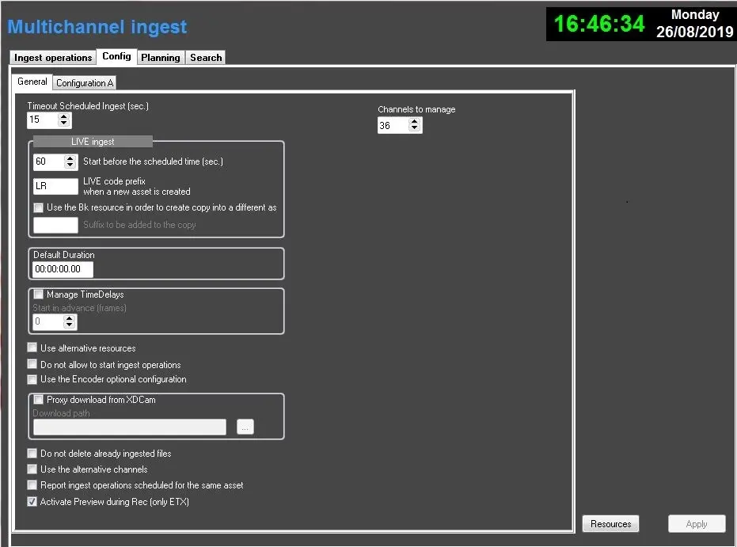The image size is (737, 547).
Task: Enable Use the Encoder optional configuration
Action: click(32, 380)
